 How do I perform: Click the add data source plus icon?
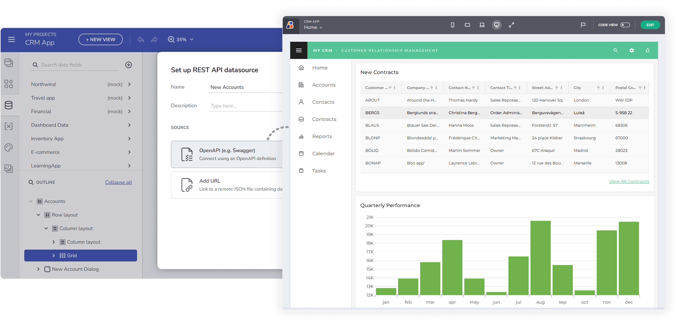point(129,65)
